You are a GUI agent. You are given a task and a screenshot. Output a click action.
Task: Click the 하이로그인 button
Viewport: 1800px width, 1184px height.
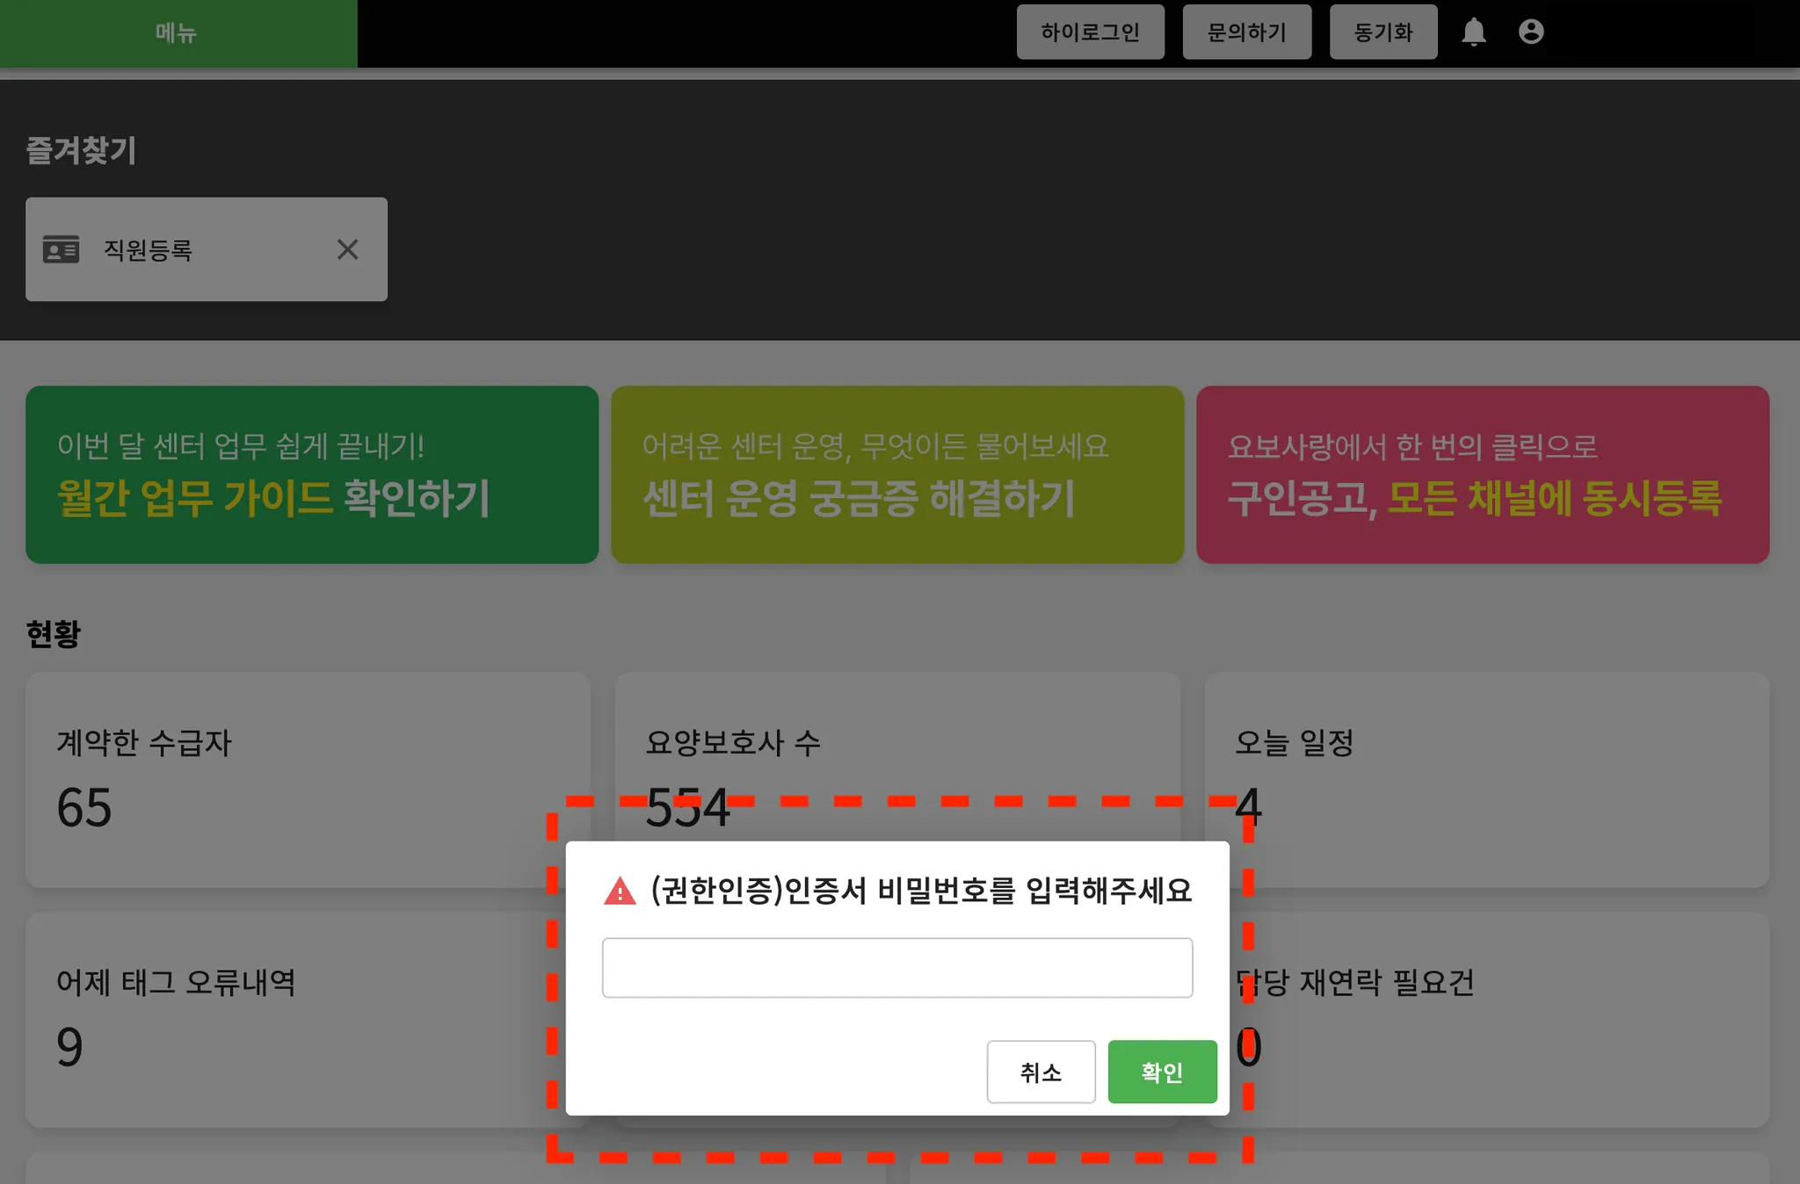click(1090, 32)
